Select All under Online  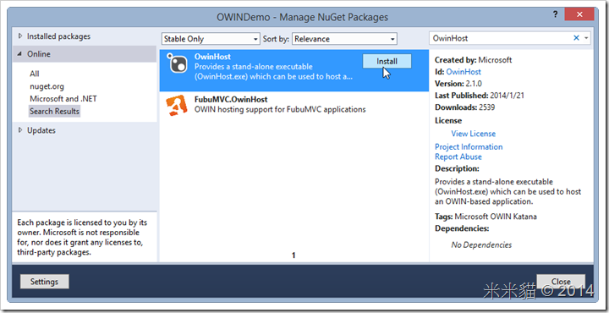pyautogui.click(x=35, y=74)
